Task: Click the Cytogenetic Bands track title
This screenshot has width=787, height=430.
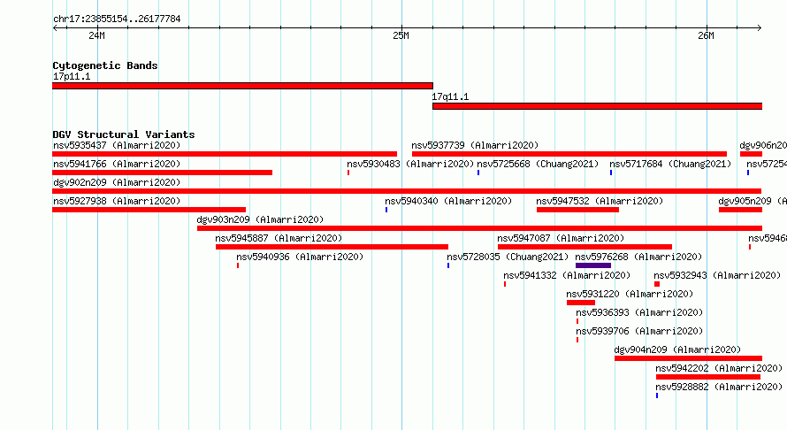Action: (105, 65)
